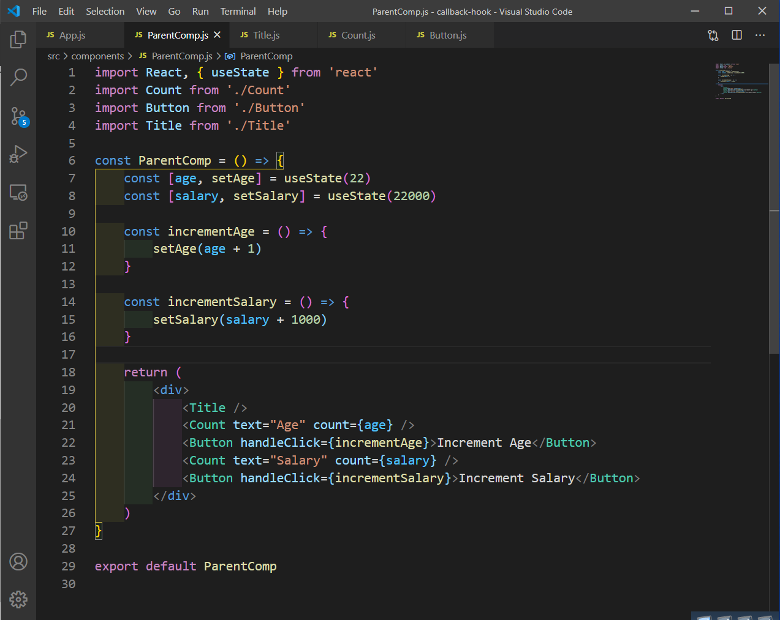The width and height of the screenshot is (780, 620).
Task: Click the 'return' keyword
Action: pos(146,372)
